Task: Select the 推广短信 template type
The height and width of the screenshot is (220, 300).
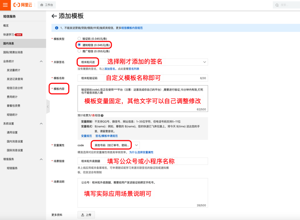Action: point(79,52)
